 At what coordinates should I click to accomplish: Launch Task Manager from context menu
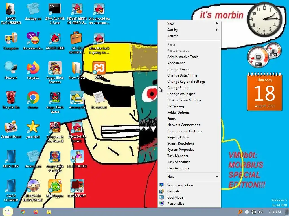(x=189, y=156)
